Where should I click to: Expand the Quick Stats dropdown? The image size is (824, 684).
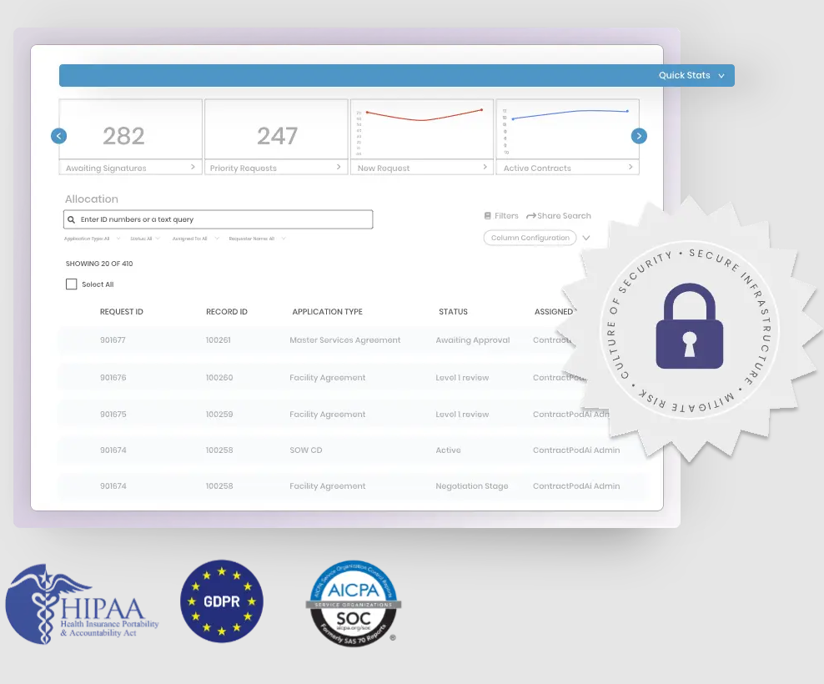(x=721, y=75)
